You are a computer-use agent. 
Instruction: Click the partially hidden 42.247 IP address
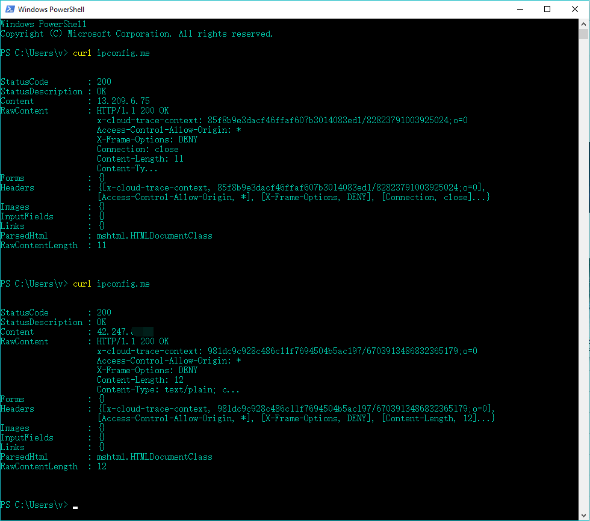(x=125, y=332)
